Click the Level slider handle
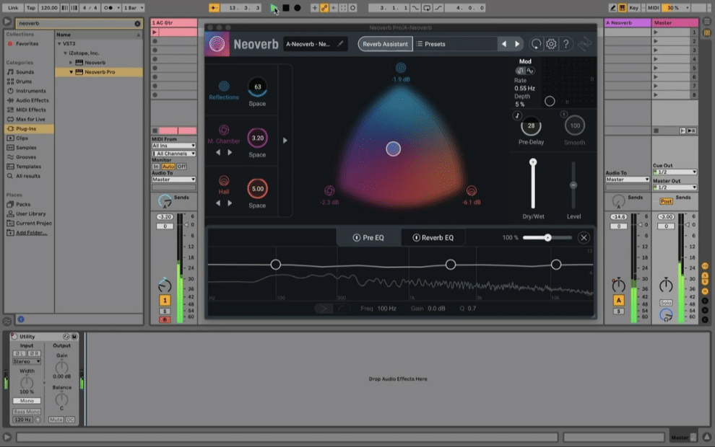The width and height of the screenshot is (715, 447). [573, 185]
